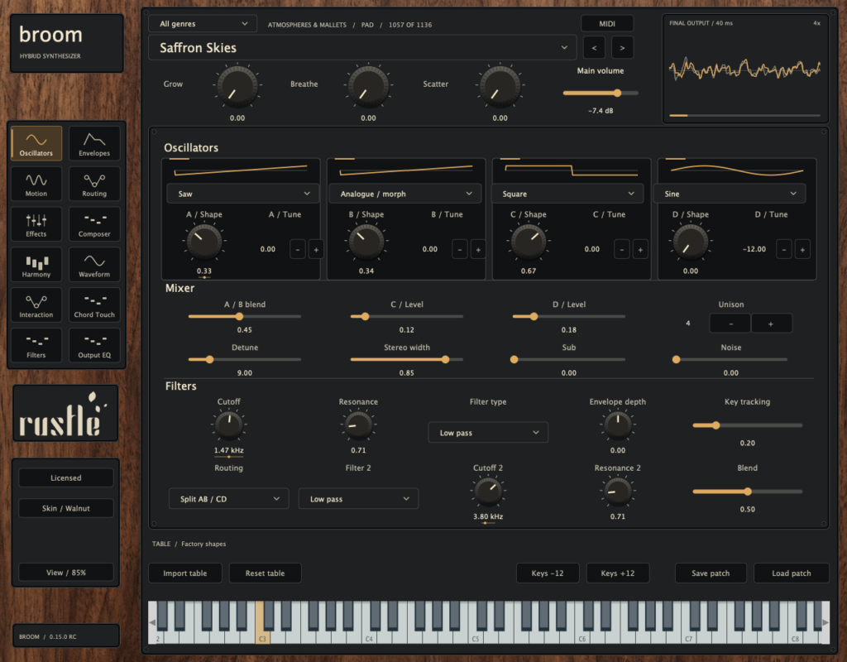This screenshot has height=662, width=847.
Task: Increase Unison voices
Action: [x=772, y=324]
